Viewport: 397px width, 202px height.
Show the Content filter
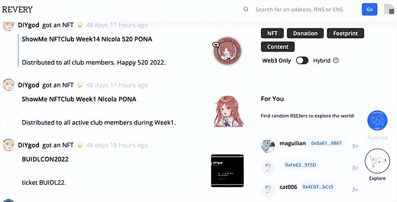(x=278, y=47)
